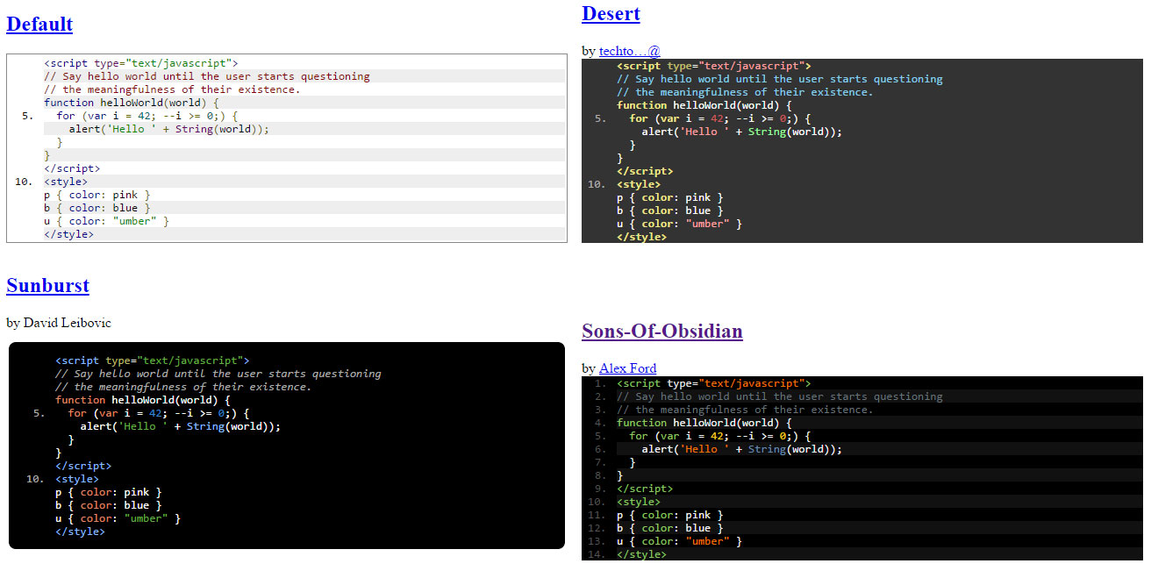Open the Sunburst theme heading link

[x=47, y=285]
